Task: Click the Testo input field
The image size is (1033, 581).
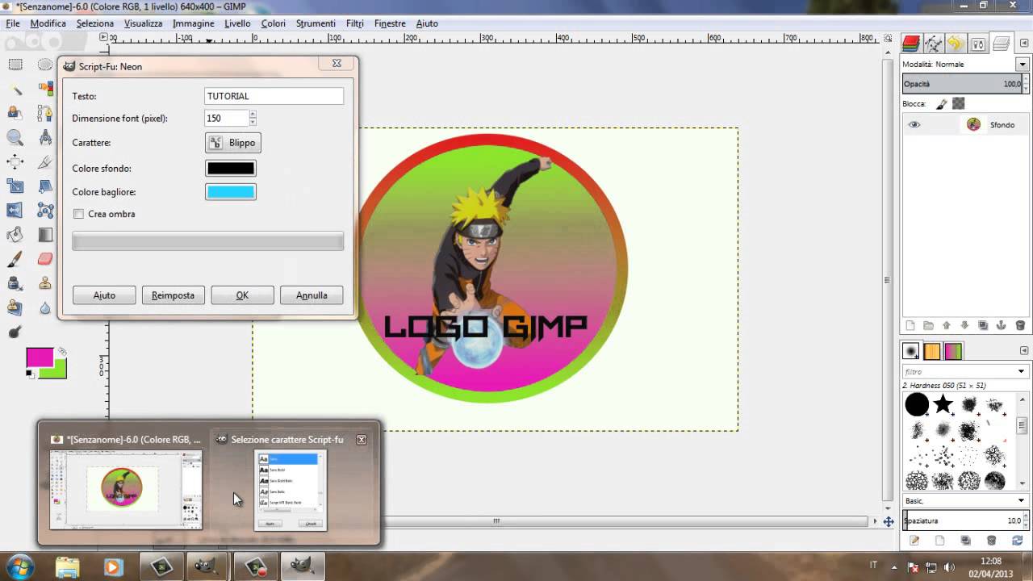Action: [274, 96]
